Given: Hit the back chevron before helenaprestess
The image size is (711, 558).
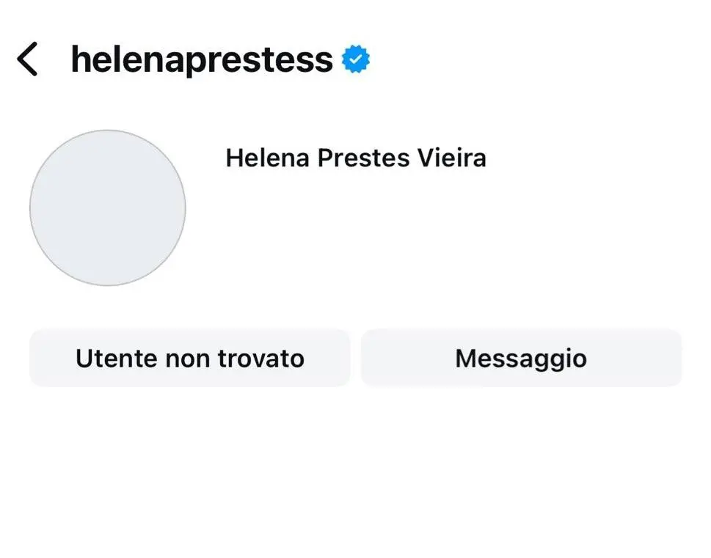Looking at the screenshot, I should point(27,59).
